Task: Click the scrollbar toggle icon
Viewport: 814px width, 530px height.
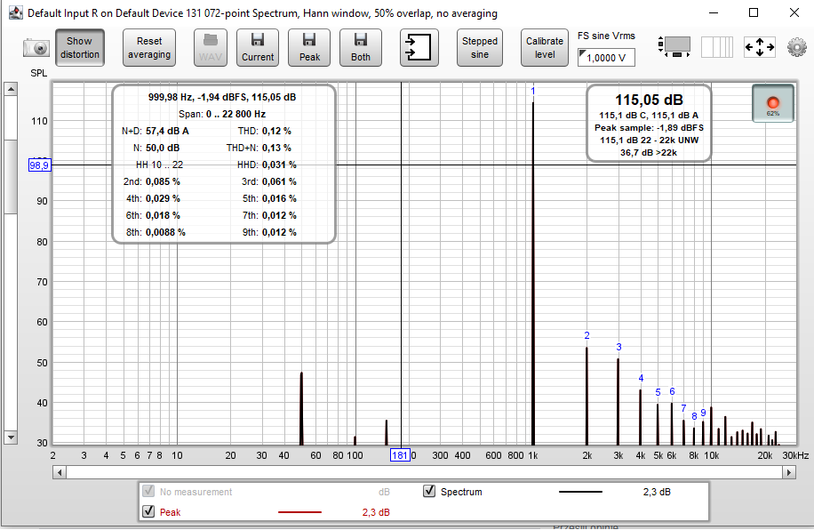Action: (x=674, y=47)
